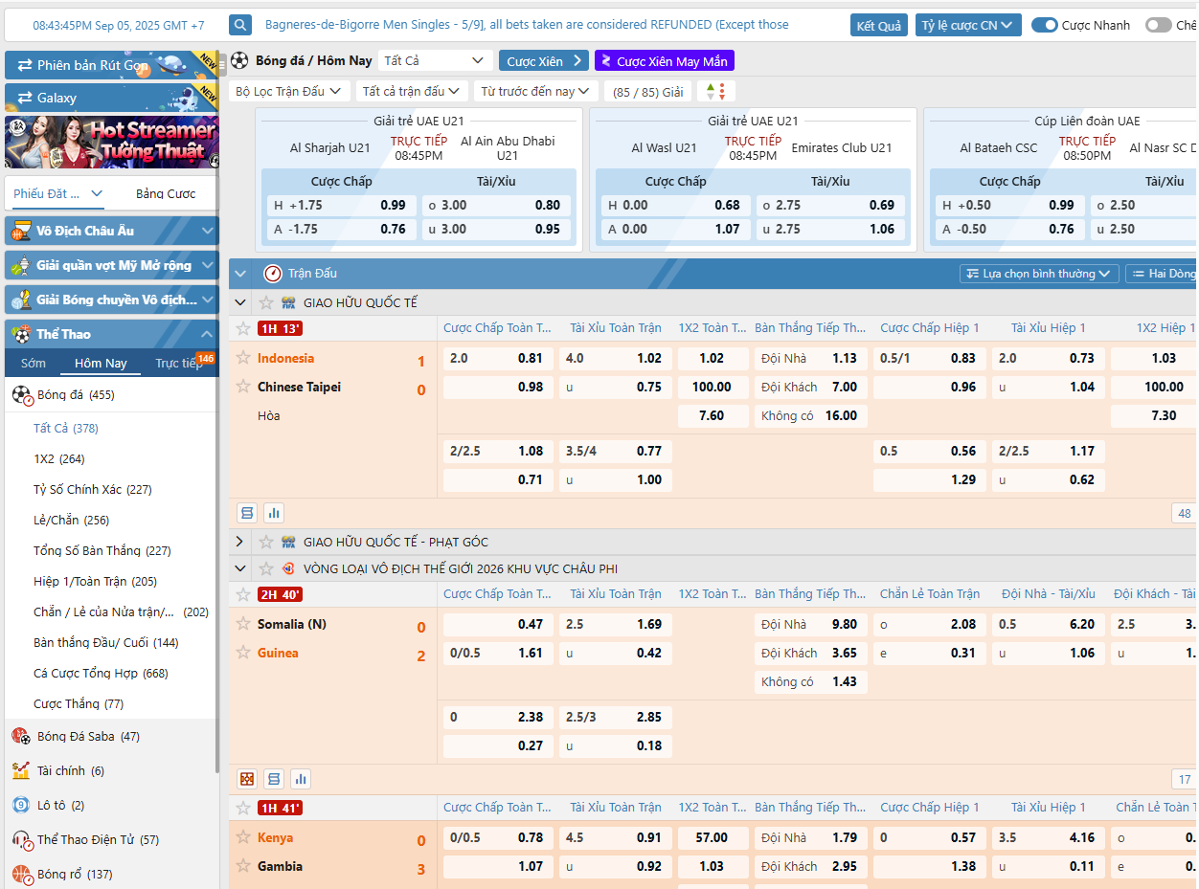
Task: Click the odds sorting arrows icon
Action: click(x=714, y=92)
